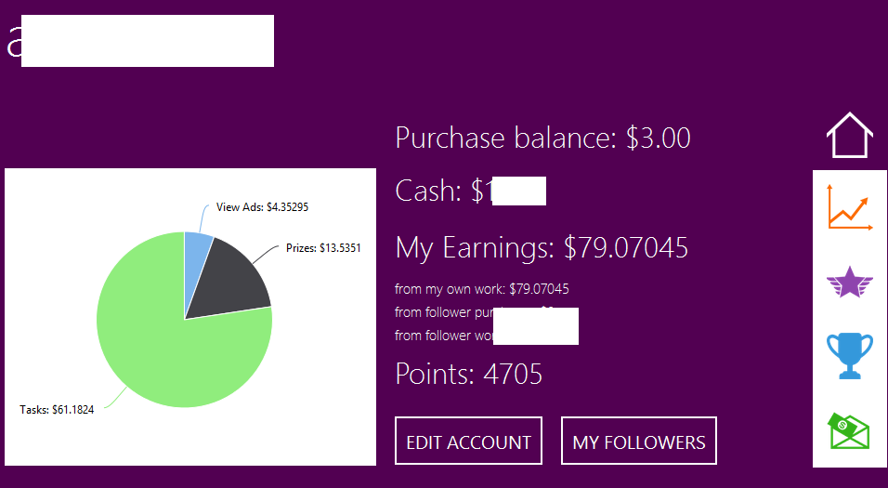
Task: Click the white home icon
Action: 850,137
